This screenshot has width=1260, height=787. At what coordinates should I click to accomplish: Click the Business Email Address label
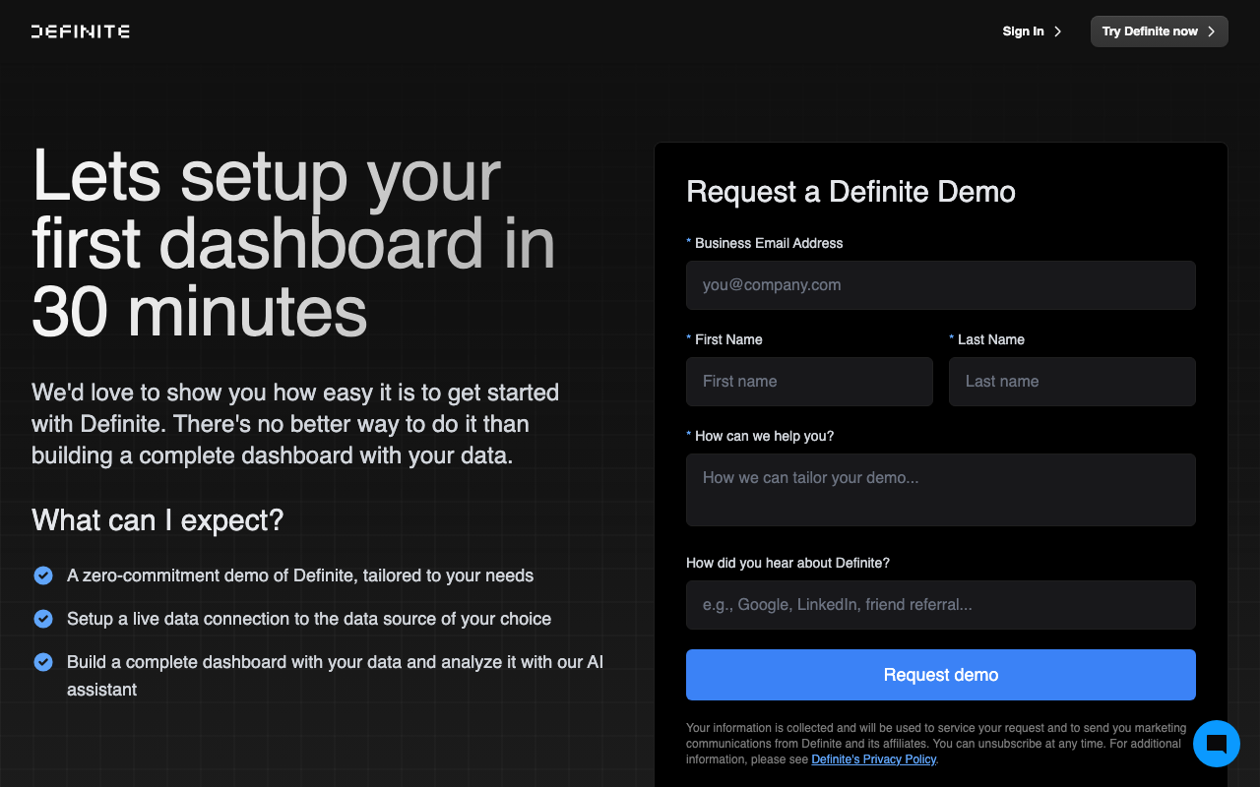click(x=765, y=243)
